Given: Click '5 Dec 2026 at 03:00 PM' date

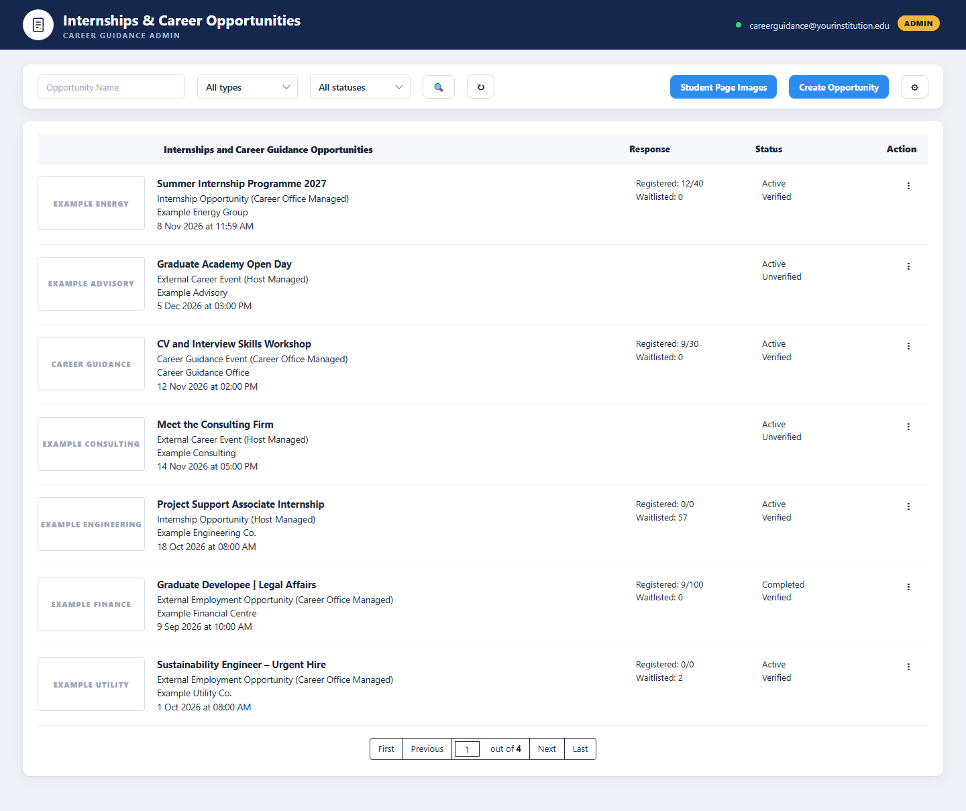Looking at the screenshot, I should click(205, 307).
